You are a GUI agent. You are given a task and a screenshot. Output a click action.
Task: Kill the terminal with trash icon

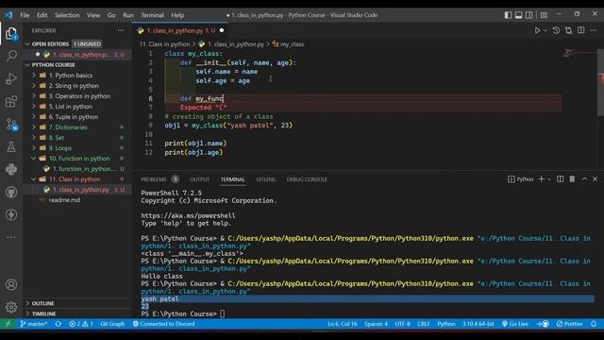pyautogui.click(x=572, y=178)
